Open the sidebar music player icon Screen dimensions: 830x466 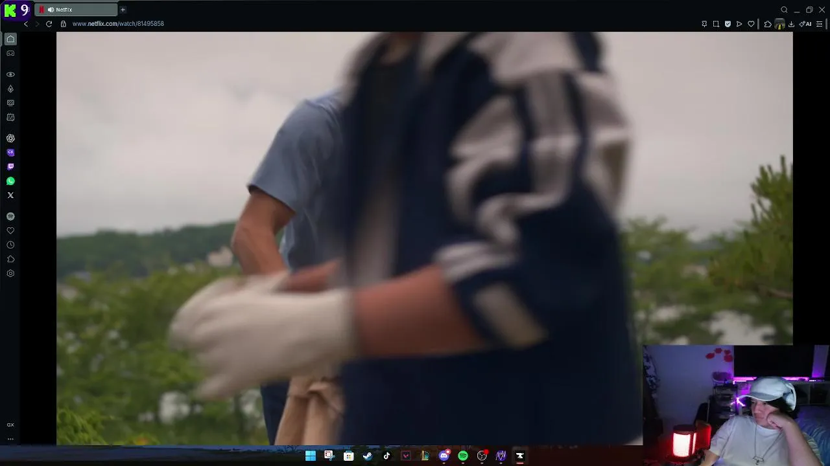pos(10,216)
